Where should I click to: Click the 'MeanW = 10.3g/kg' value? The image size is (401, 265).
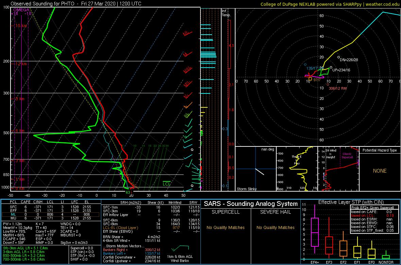tap(17, 228)
